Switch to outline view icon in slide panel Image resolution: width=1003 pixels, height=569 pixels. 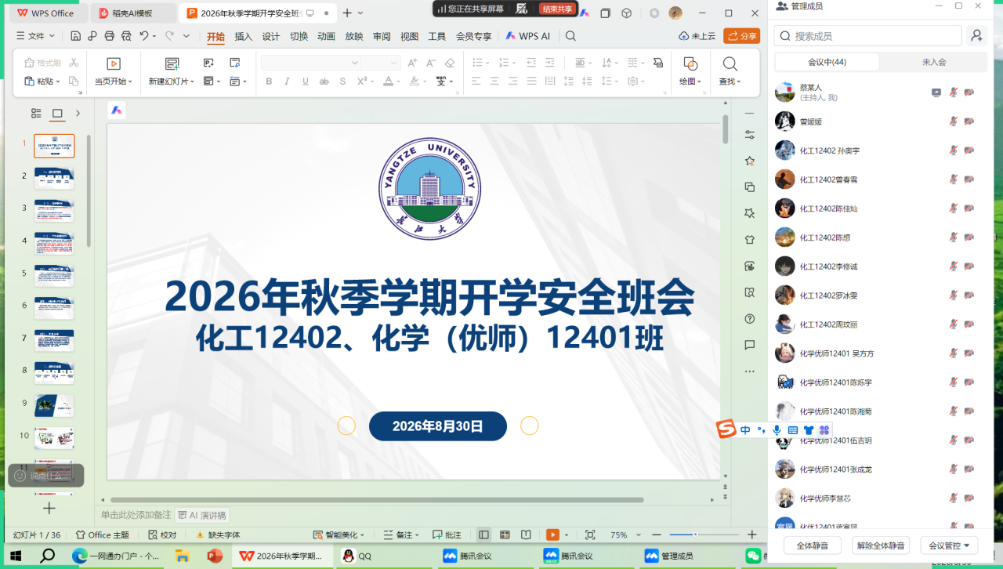click(36, 114)
